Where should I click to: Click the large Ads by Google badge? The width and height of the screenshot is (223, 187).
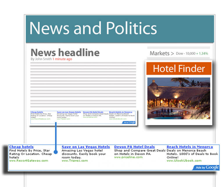[206, 168]
